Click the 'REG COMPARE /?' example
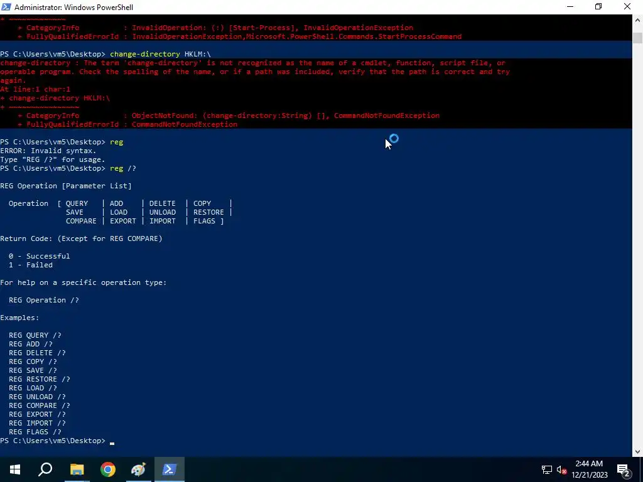Screen dimensions: 643x482 (x=40, y=406)
